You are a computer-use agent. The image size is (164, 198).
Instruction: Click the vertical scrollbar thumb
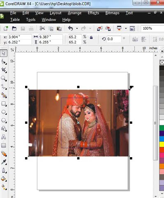155,123
